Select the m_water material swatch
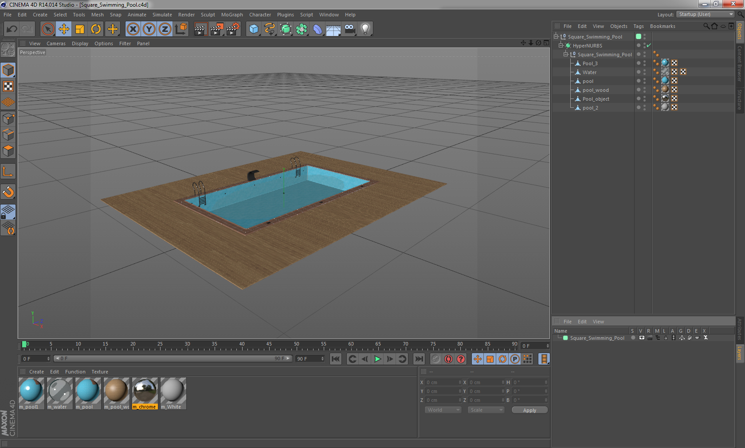The width and height of the screenshot is (745, 448). 60,393
